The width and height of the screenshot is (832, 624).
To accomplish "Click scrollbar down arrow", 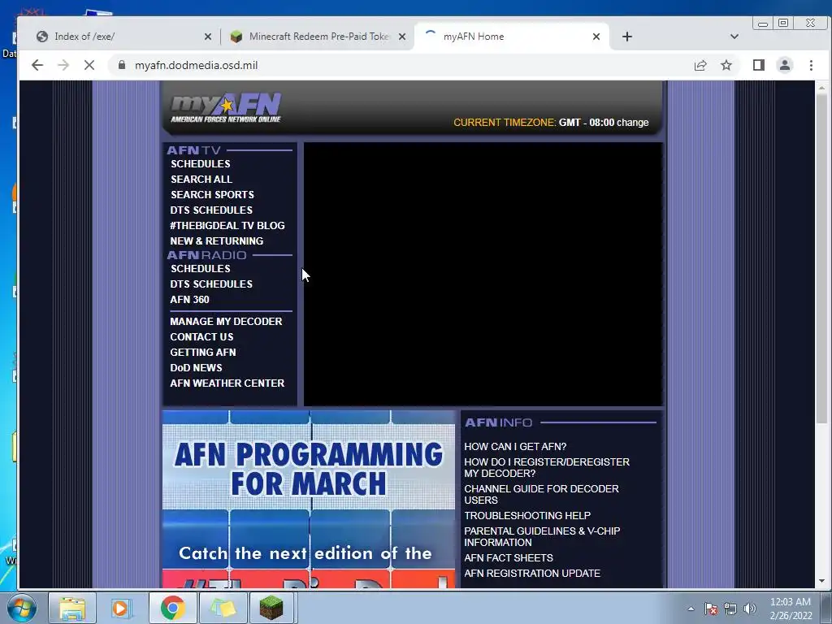I will (x=821, y=582).
